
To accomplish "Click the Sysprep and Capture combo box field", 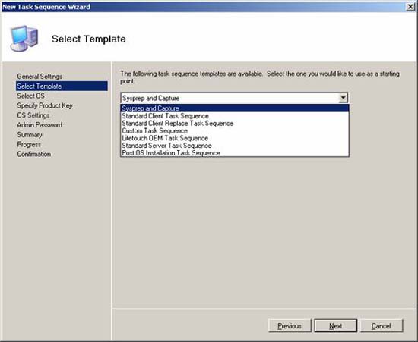I will point(234,98).
